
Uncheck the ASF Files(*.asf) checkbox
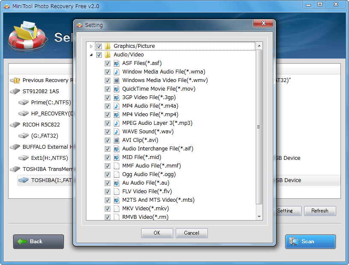tap(107, 63)
